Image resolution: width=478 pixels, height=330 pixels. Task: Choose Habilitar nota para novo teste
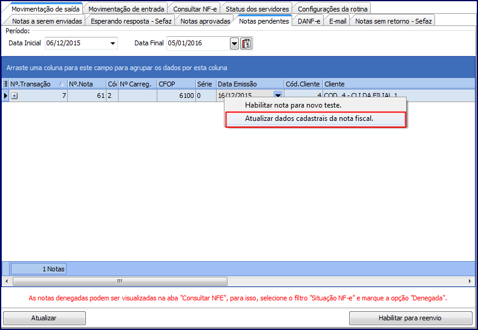315,105
